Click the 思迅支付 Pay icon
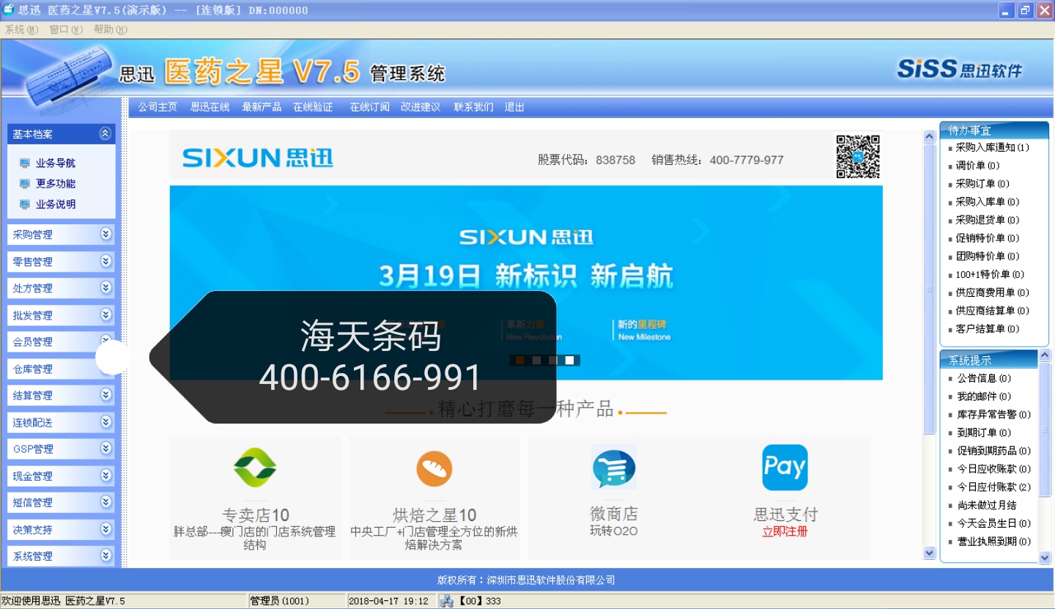1055x609 pixels. pyautogui.click(x=785, y=467)
